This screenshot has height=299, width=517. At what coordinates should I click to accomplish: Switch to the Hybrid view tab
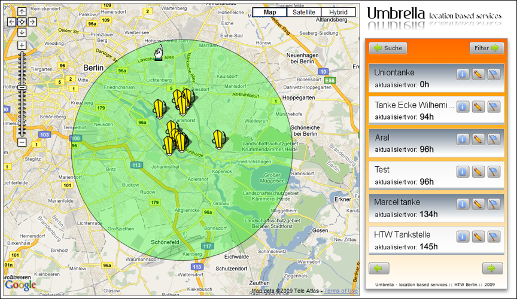coord(338,12)
